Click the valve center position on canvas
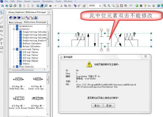This screenshot has width=163, height=117. tap(105, 40)
